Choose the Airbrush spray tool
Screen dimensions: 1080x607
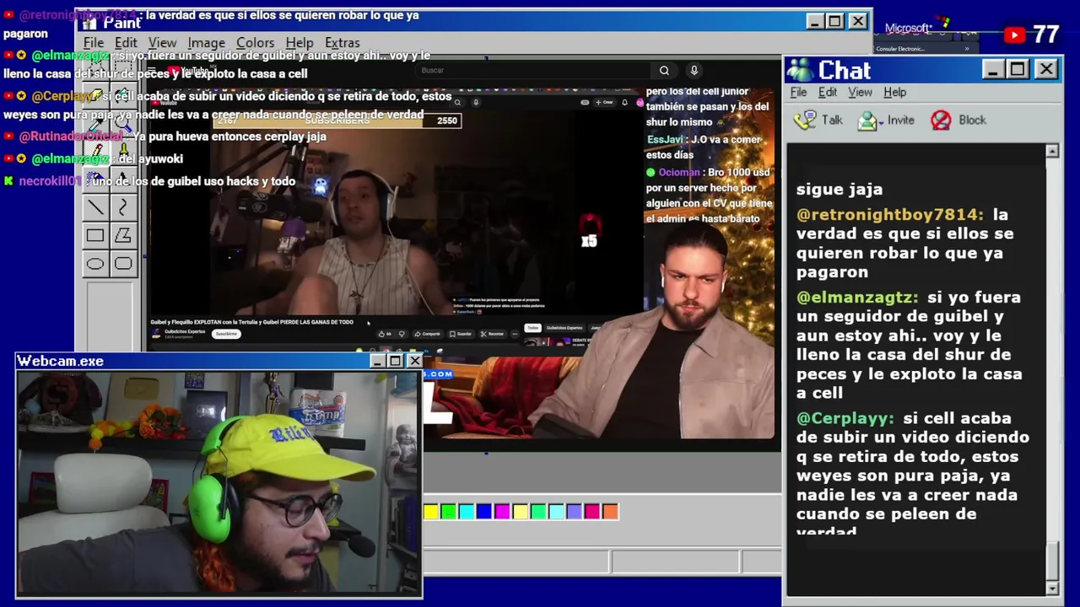click(x=96, y=180)
